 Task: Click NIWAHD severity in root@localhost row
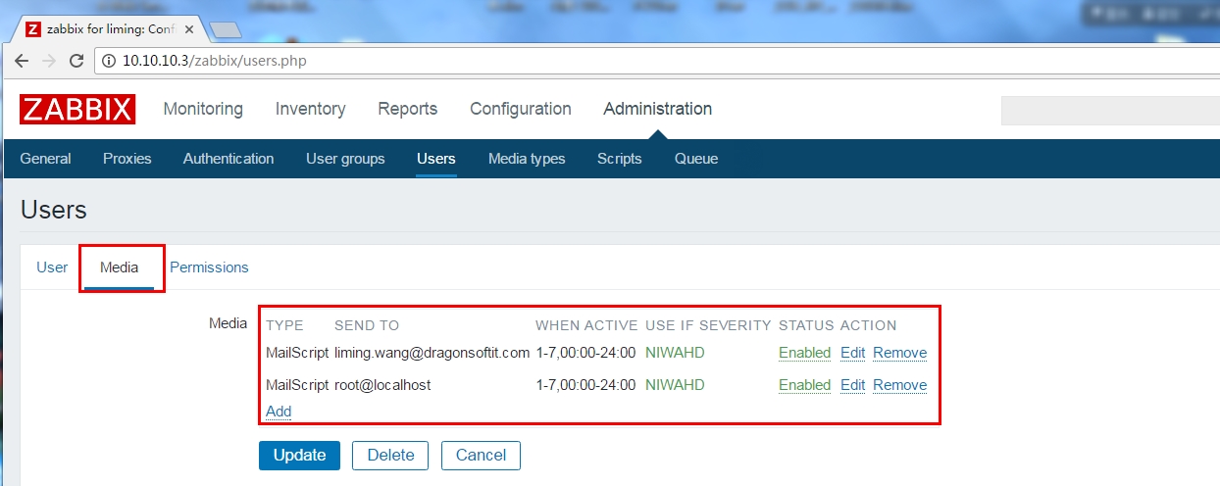tap(675, 385)
